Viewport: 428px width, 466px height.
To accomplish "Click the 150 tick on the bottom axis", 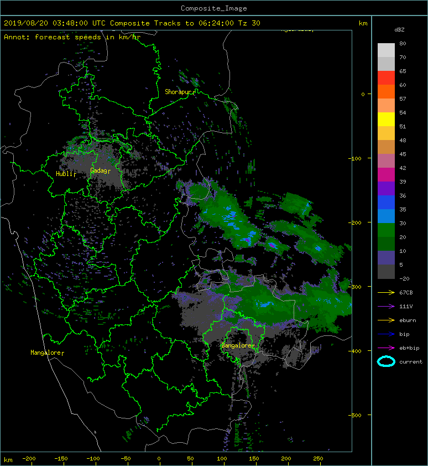I will point(254,459).
